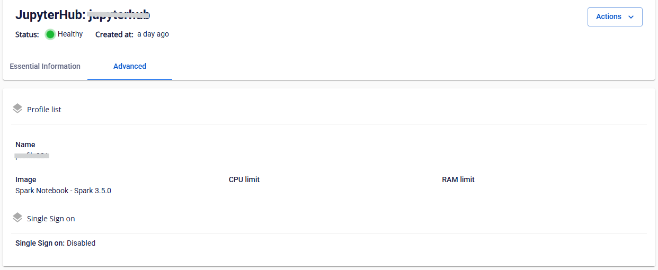
Task: Expand the Actions dropdown chevron
Action: point(631,17)
